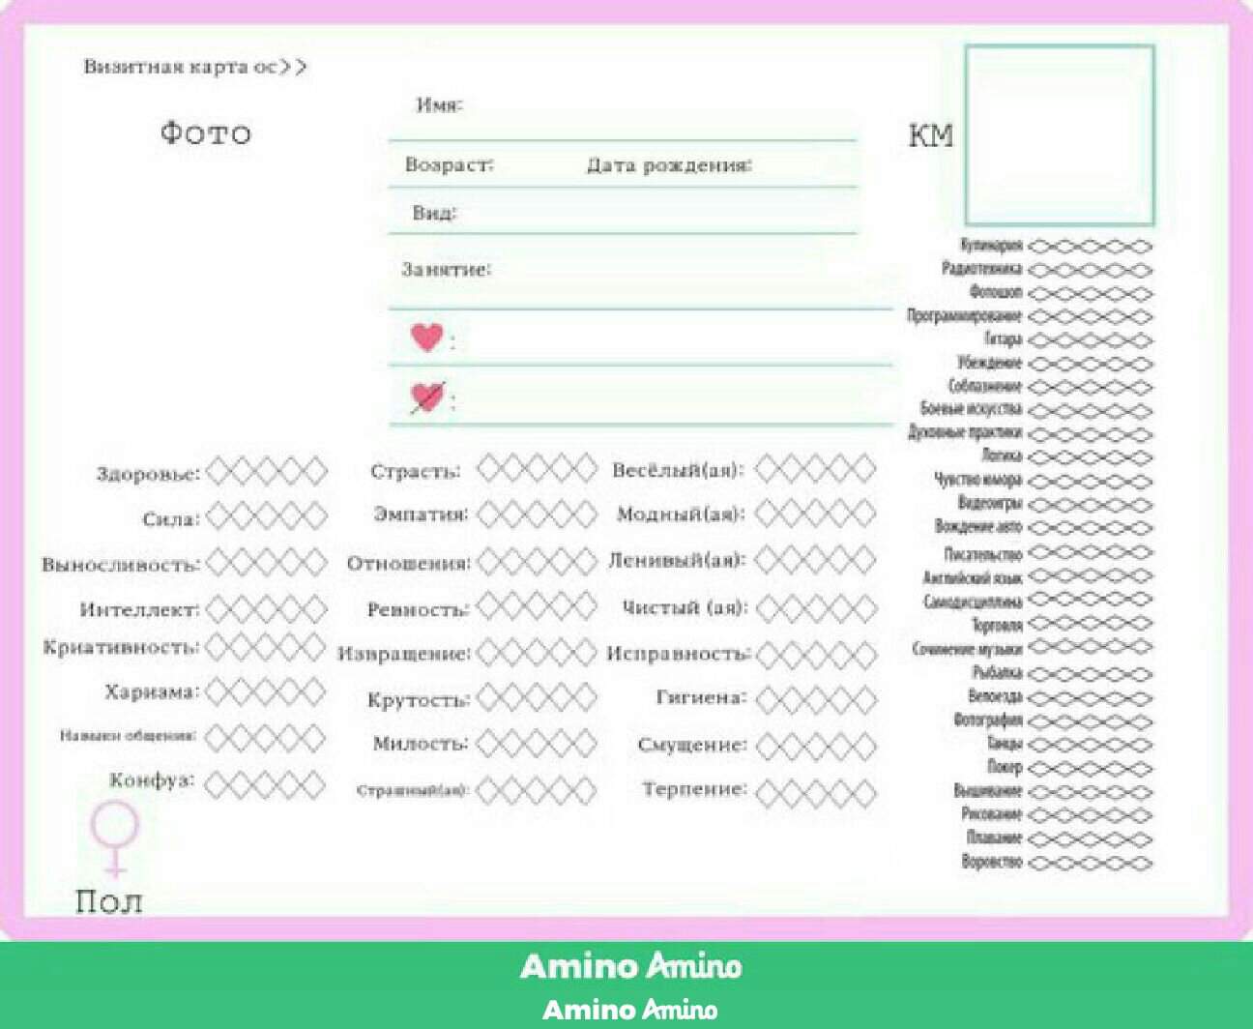Click the 'Крутость:' label
This screenshot has height=1029, width=1253.
pos(418,699)
